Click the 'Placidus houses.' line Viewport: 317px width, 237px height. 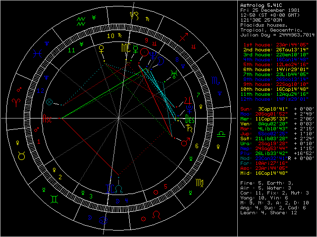coord(264,25)
